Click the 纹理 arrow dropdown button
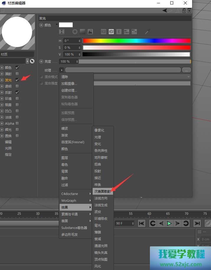 coord(61,70)
